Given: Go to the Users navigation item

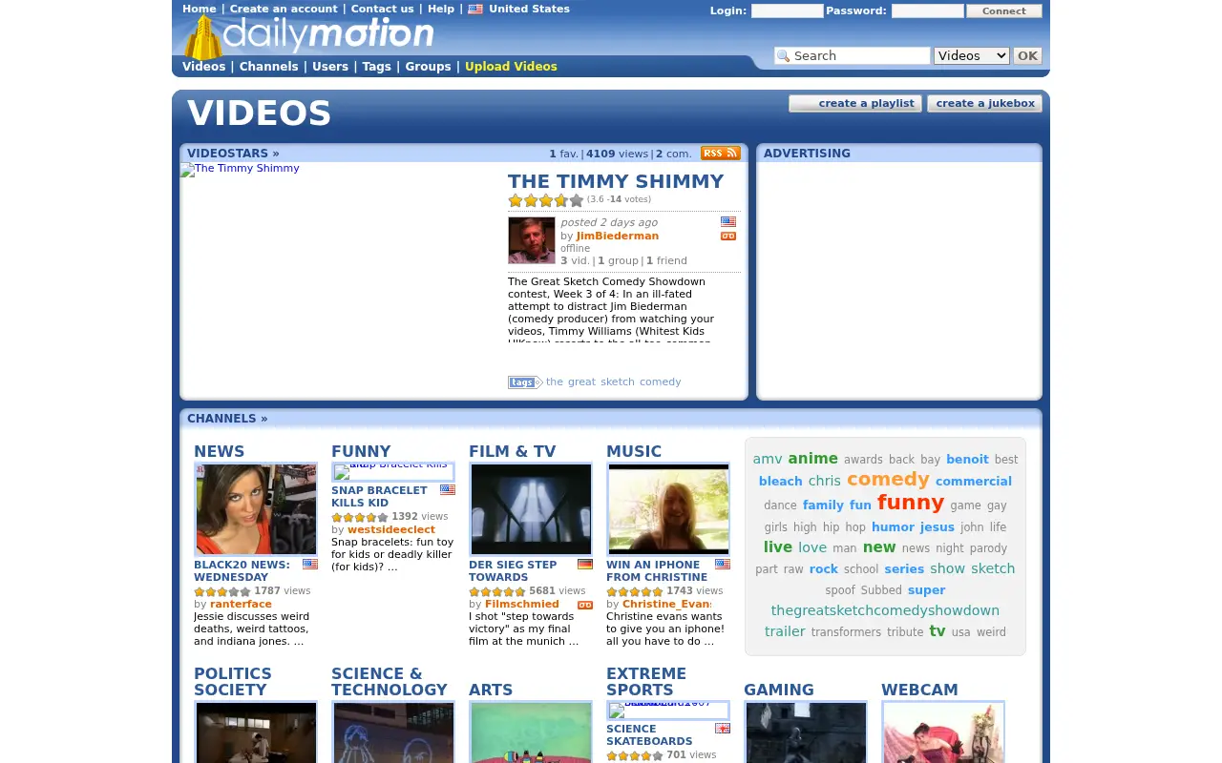Looking at the screenshot, I should 330,67.
